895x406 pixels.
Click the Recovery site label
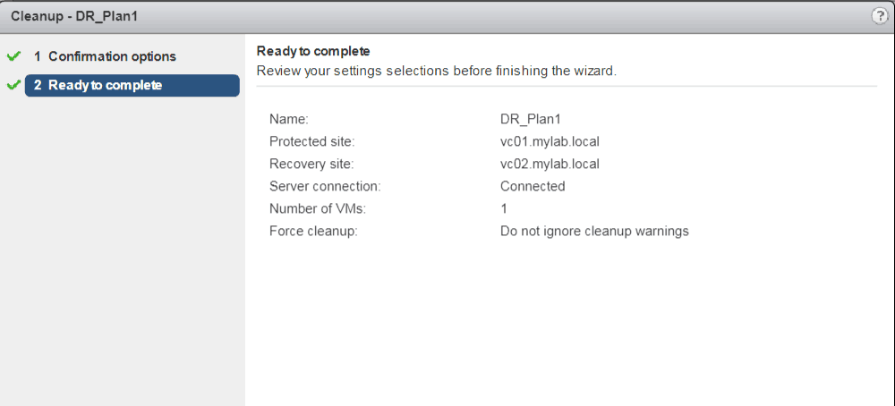[311, 164]
